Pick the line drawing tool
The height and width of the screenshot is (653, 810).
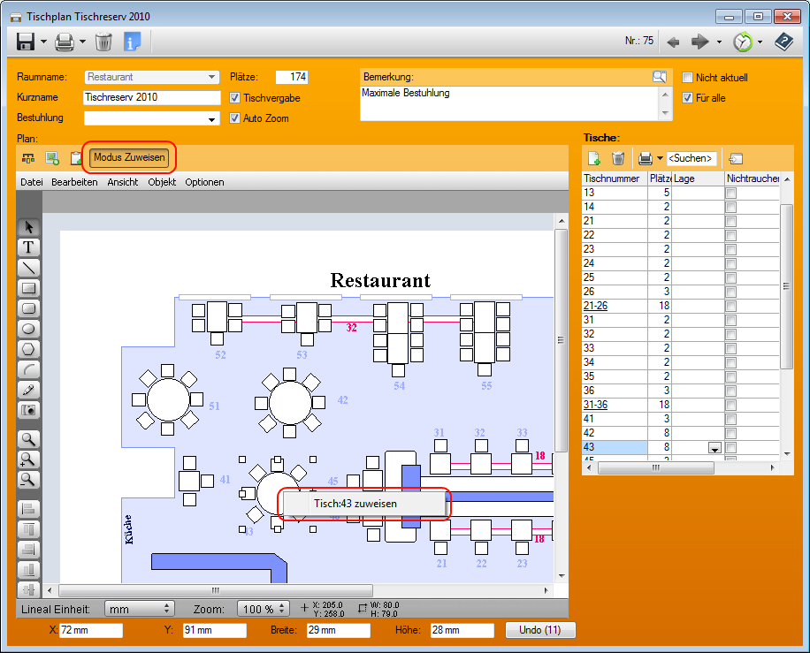tap(28, 267)
